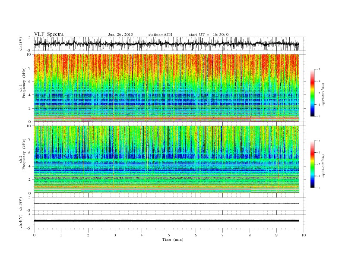Click the color bar beside the ch.2 spectrogram

312,164
